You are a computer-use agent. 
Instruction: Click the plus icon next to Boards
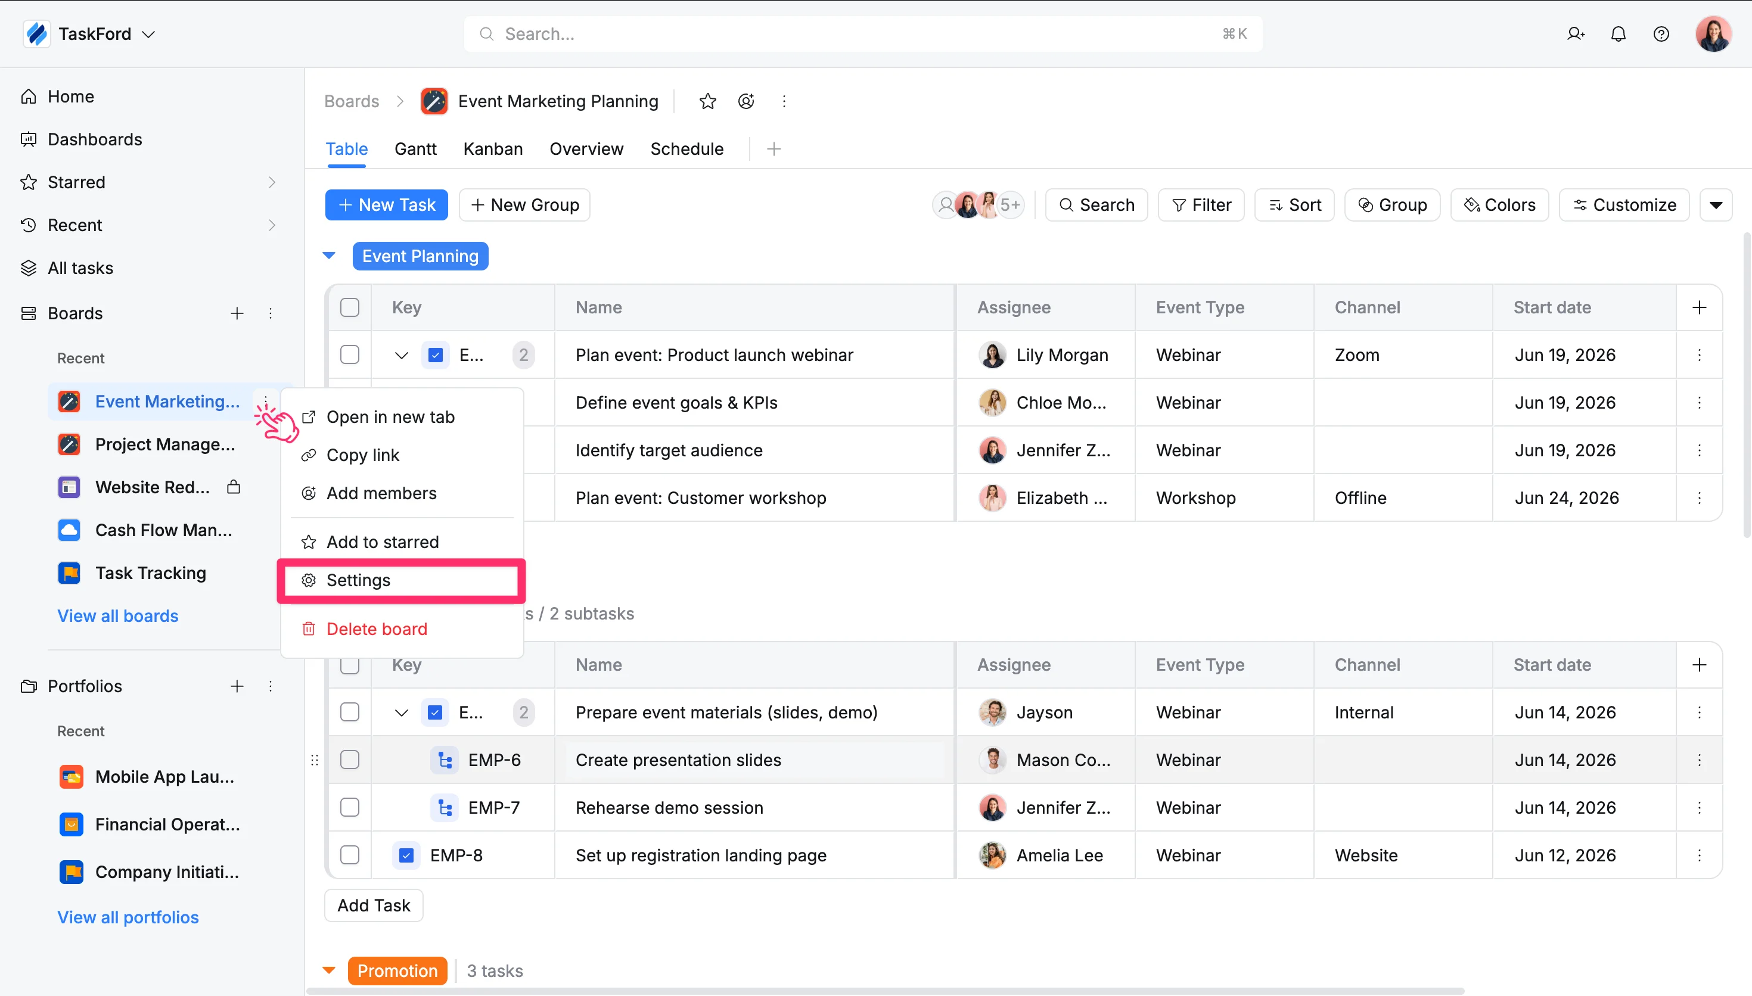click(237, 313)
